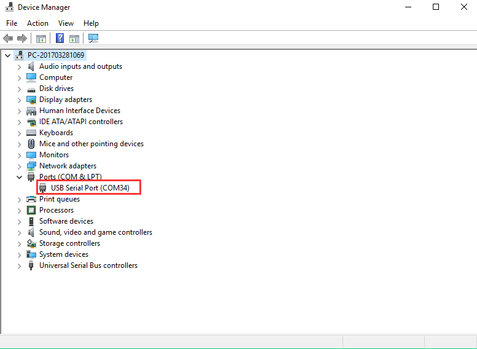477x349 pixels.
Task: Expand the Print queues chevron
Action: [20, 200]
